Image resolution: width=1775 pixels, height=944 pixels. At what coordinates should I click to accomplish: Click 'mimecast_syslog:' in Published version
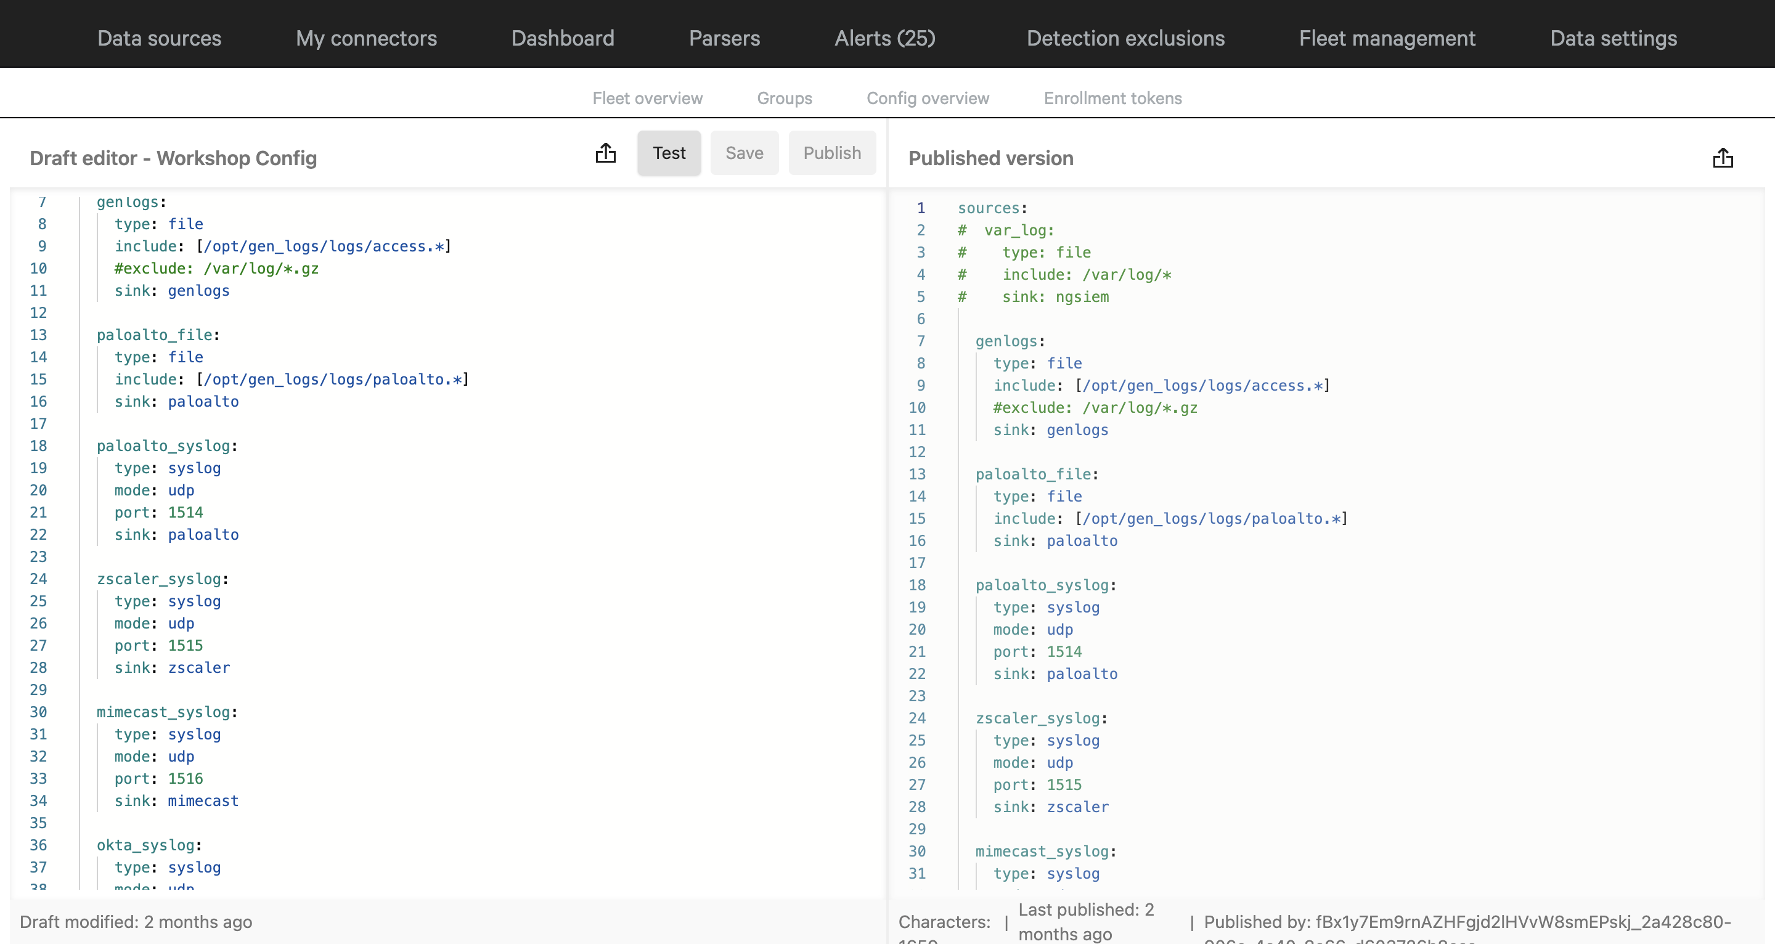click(x=1046, y=851)
